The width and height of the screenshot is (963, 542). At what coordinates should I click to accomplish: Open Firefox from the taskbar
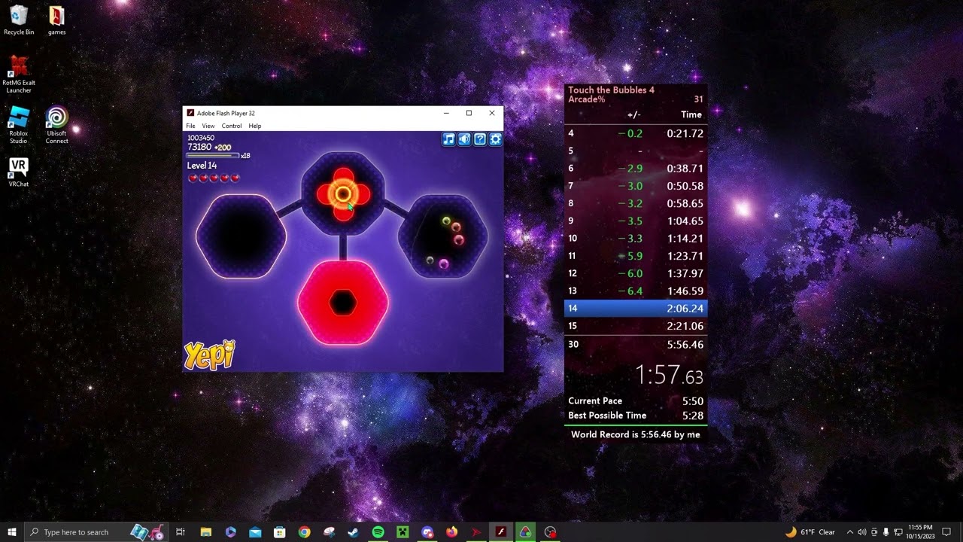click(x=451, y=532)
